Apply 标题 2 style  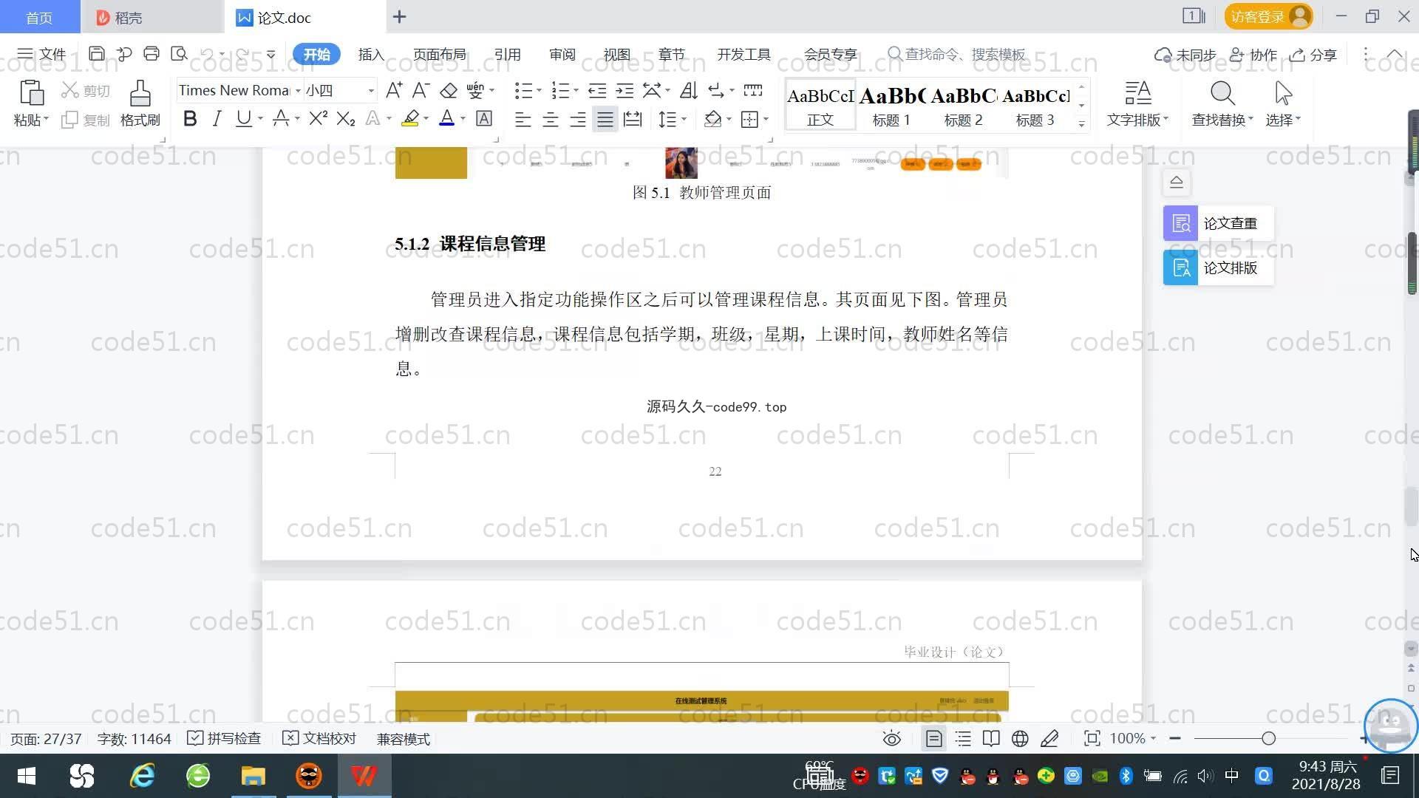point(963,104)
